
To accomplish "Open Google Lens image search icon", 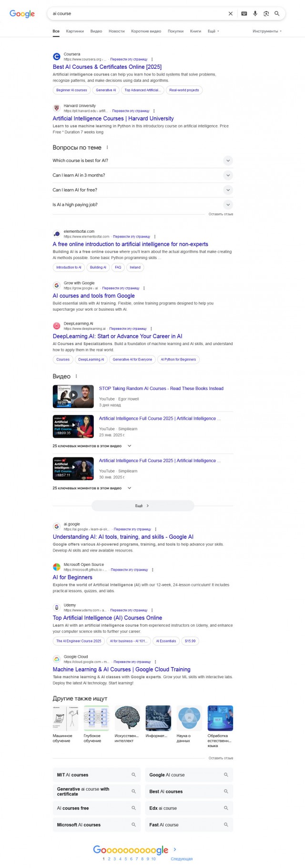I will 266,13.
